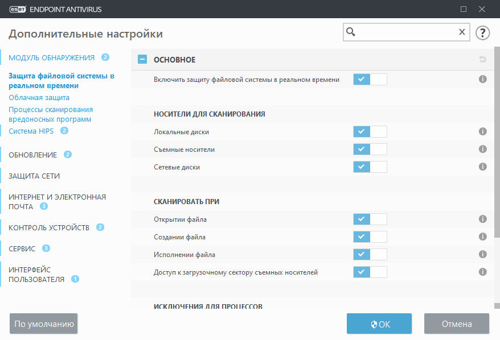This screenshot has width=500, height=340.
Task: Click badge 1 next to ИНТЕРФЕЙС ПОЛЬЗОВАТЕЛЯ
Action: tap(75, 279)
